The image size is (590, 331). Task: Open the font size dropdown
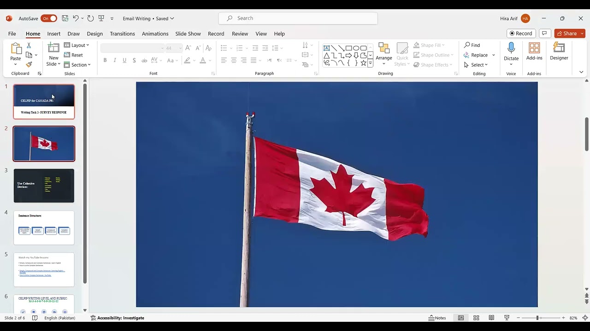180,48
